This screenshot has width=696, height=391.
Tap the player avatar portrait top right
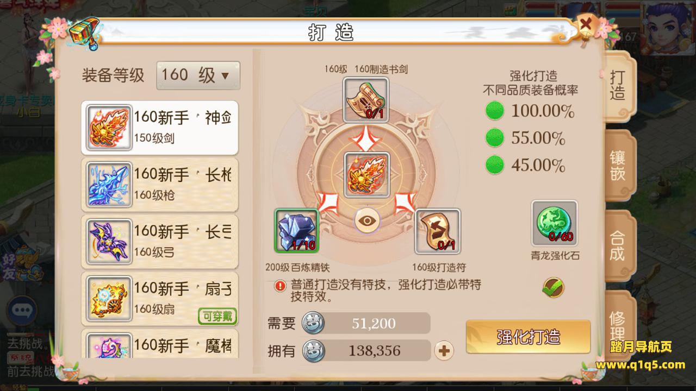[668, 25]
